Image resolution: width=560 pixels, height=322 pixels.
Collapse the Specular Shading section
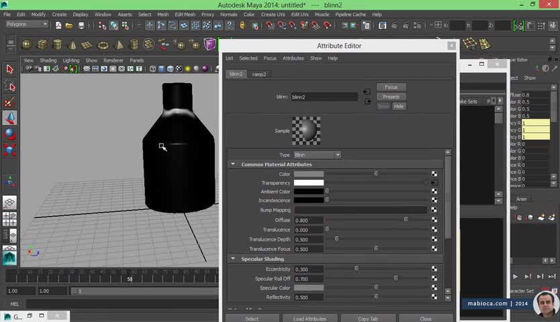(234, 259)
